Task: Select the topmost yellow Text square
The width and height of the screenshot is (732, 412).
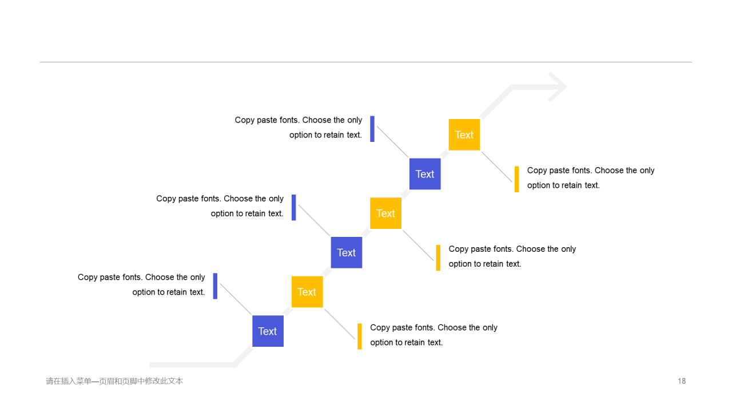Action: point(464,134)
